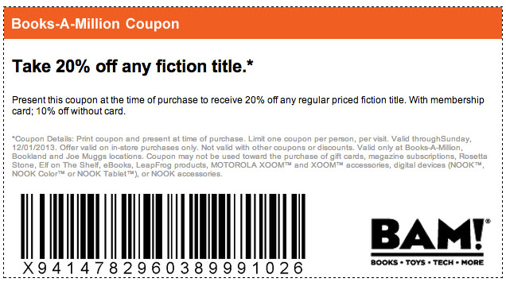This screenshot has height=286, width=506.
Task: Click the word "TECH" under the logo
Action: pos(443,262)
